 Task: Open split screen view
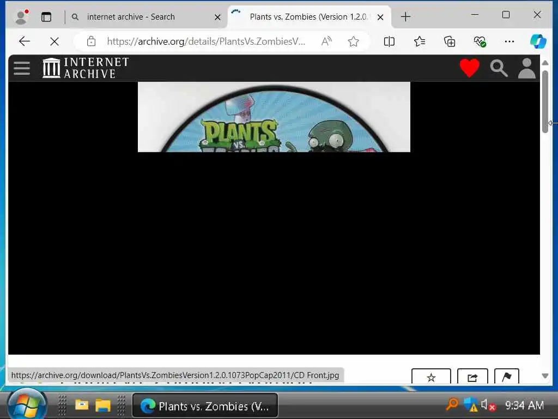(389, 41)
